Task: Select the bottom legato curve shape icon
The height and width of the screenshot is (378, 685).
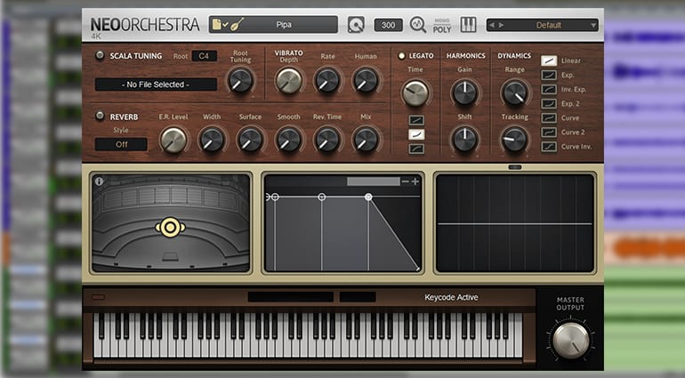Action: point(416,149)
